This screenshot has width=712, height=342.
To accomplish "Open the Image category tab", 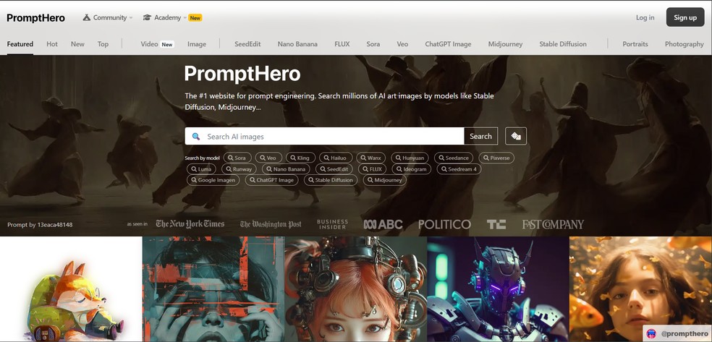I will point(197,44).
